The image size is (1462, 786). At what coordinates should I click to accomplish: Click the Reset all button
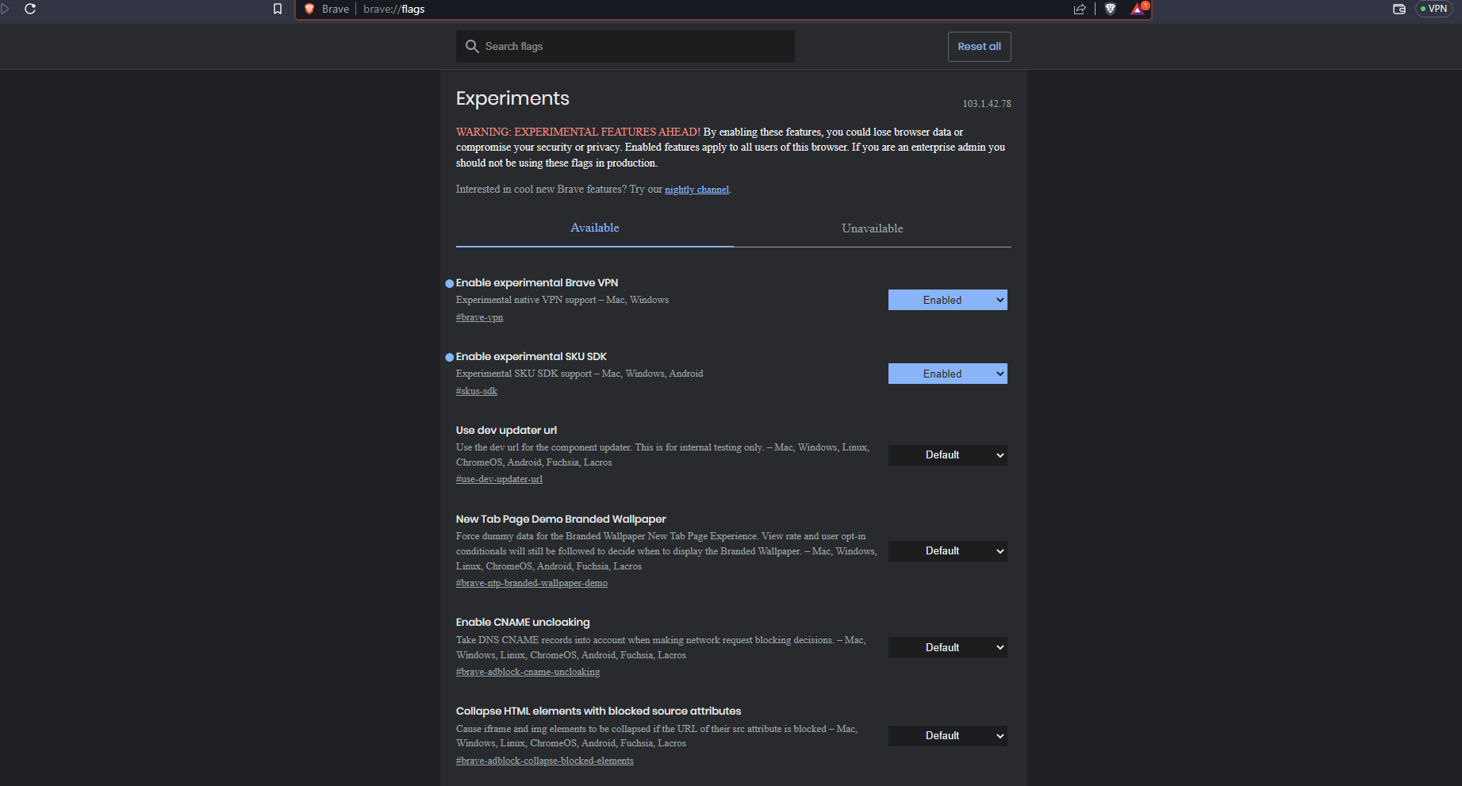coord(979,46)
